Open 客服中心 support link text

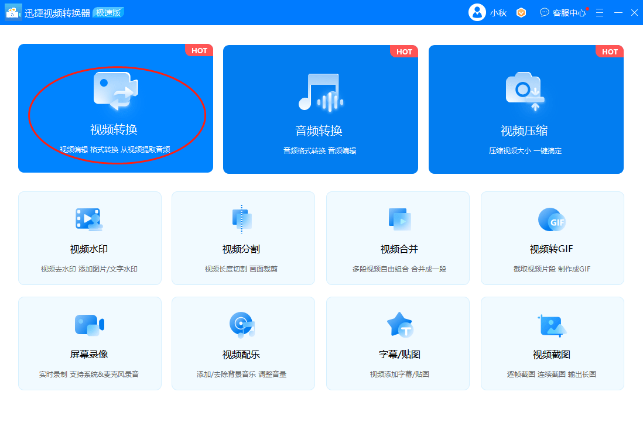[x=569, y=13]
